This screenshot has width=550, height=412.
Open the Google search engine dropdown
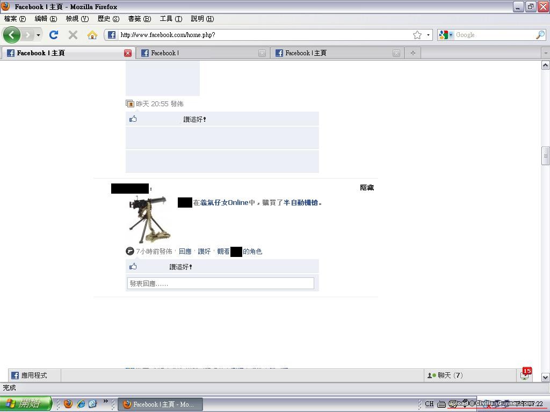pyautogui.click(x=446, y=35)
